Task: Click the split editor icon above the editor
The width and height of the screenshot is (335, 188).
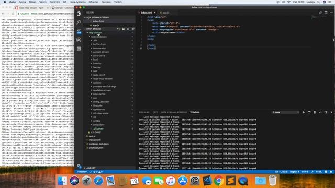Action: pos(326,13)
